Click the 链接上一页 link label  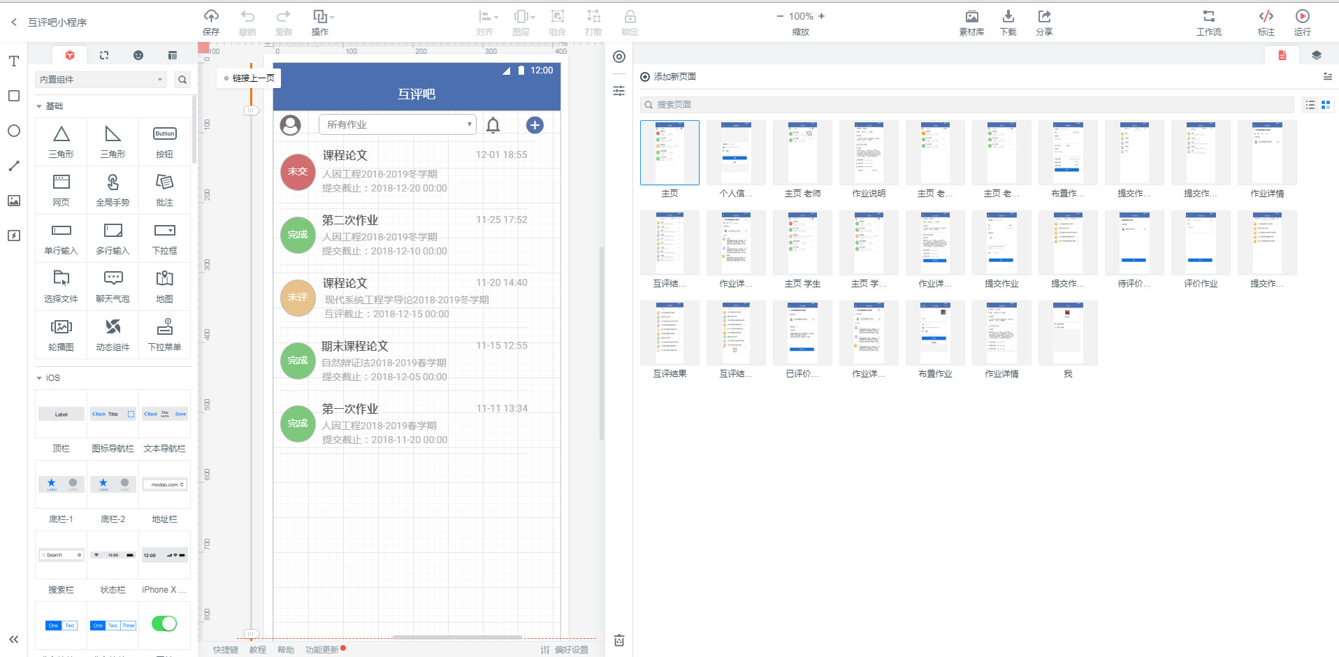click(253, 78)
